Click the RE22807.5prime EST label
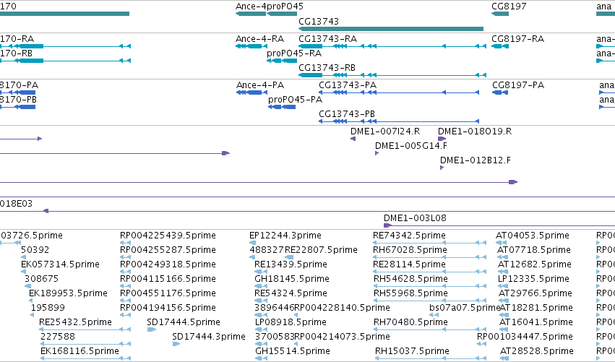The width and height of the screenshot is (615, 362). click(321, 250)
